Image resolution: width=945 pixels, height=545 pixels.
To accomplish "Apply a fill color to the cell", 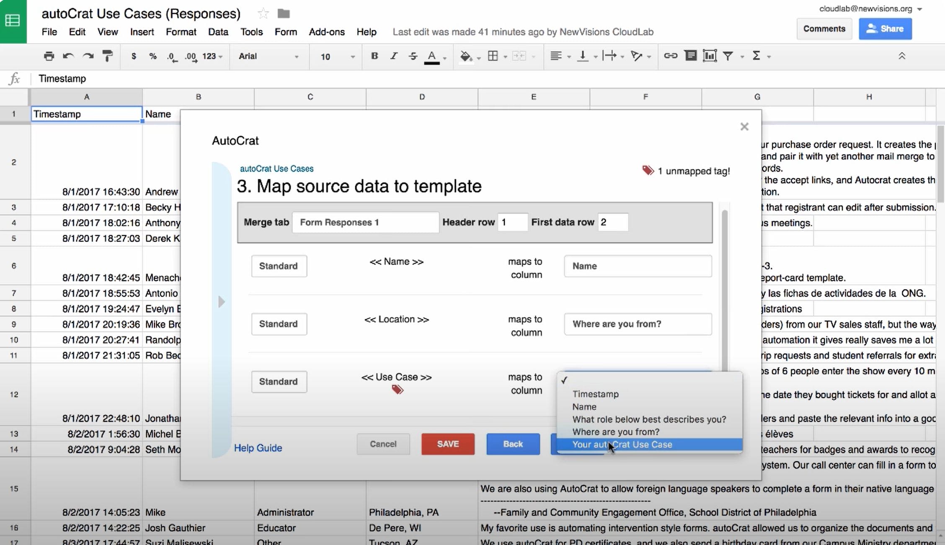I will point(466,56).
